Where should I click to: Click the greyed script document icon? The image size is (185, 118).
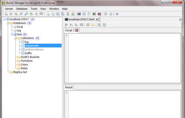click(x=105, y=25)
